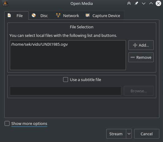The height and width of the screenshot is (142, 163).
Task: Click the File tab document icon
Action: (x=9, y=16)
